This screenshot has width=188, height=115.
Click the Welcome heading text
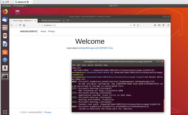point(90,41)
